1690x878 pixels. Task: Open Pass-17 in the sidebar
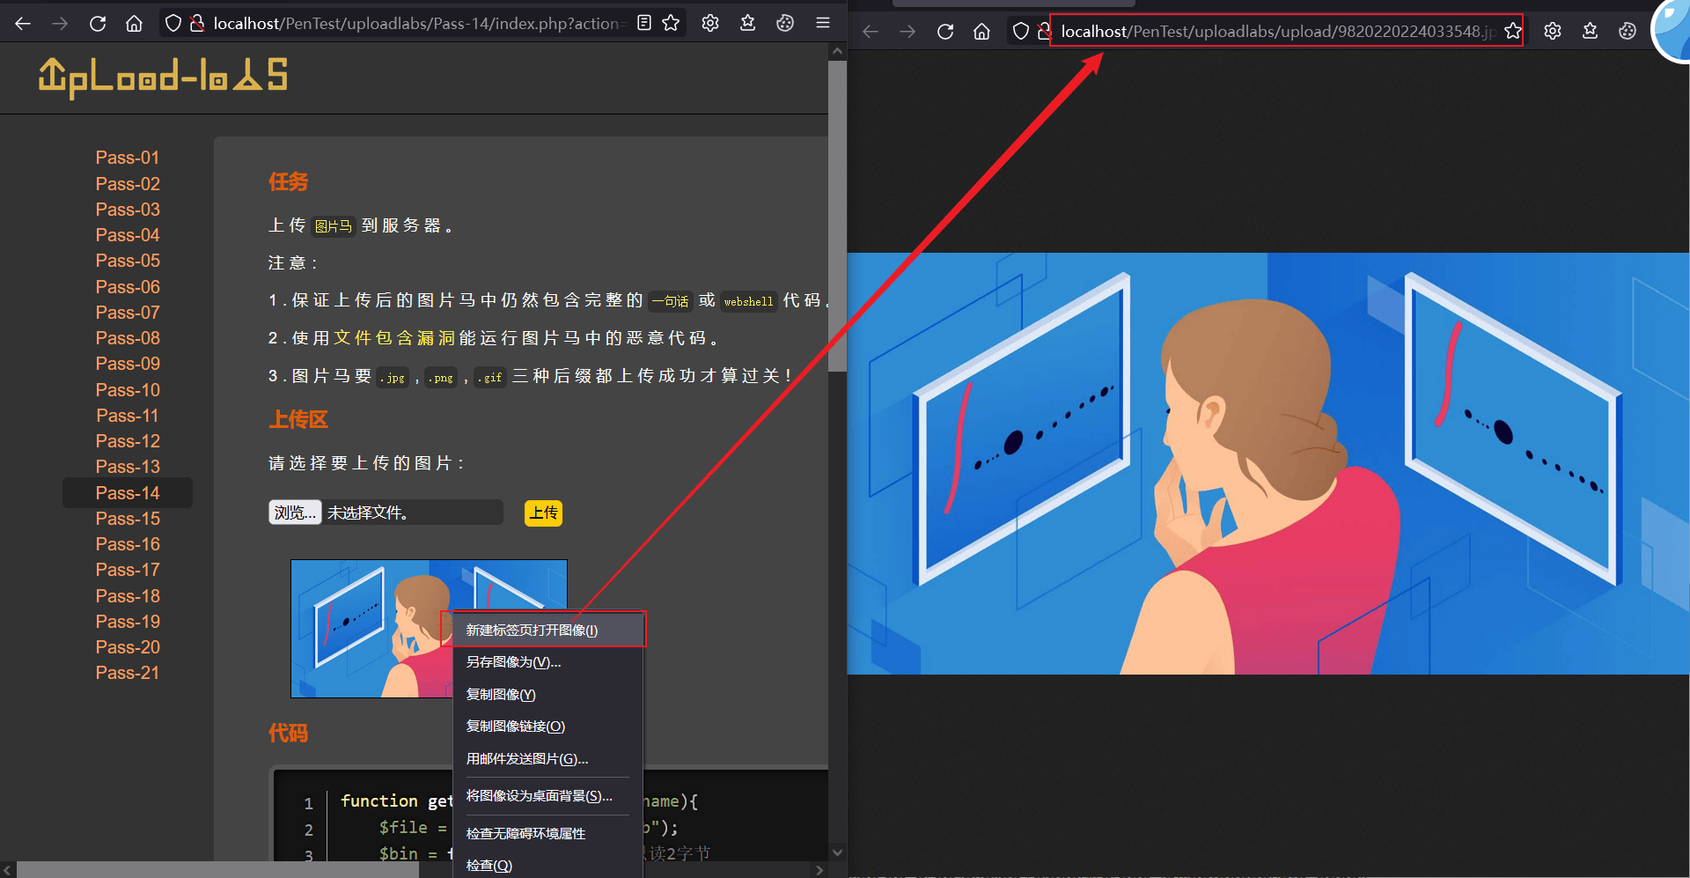click(x=128, y=570)
